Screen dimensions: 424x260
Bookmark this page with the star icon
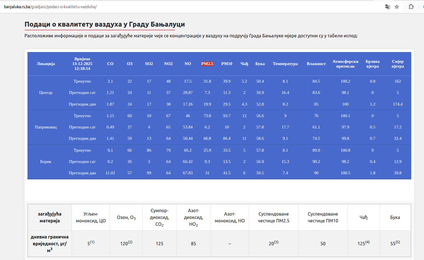397,7
